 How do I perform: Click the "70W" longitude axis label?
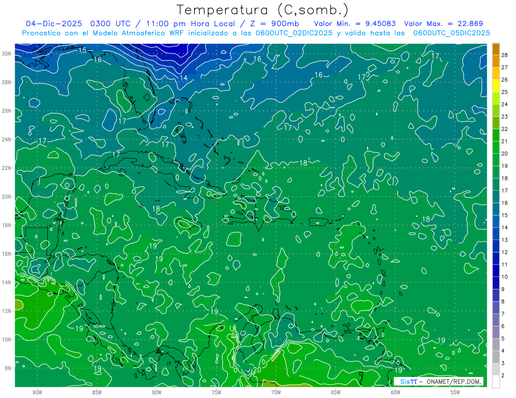[x=276, y=392]
